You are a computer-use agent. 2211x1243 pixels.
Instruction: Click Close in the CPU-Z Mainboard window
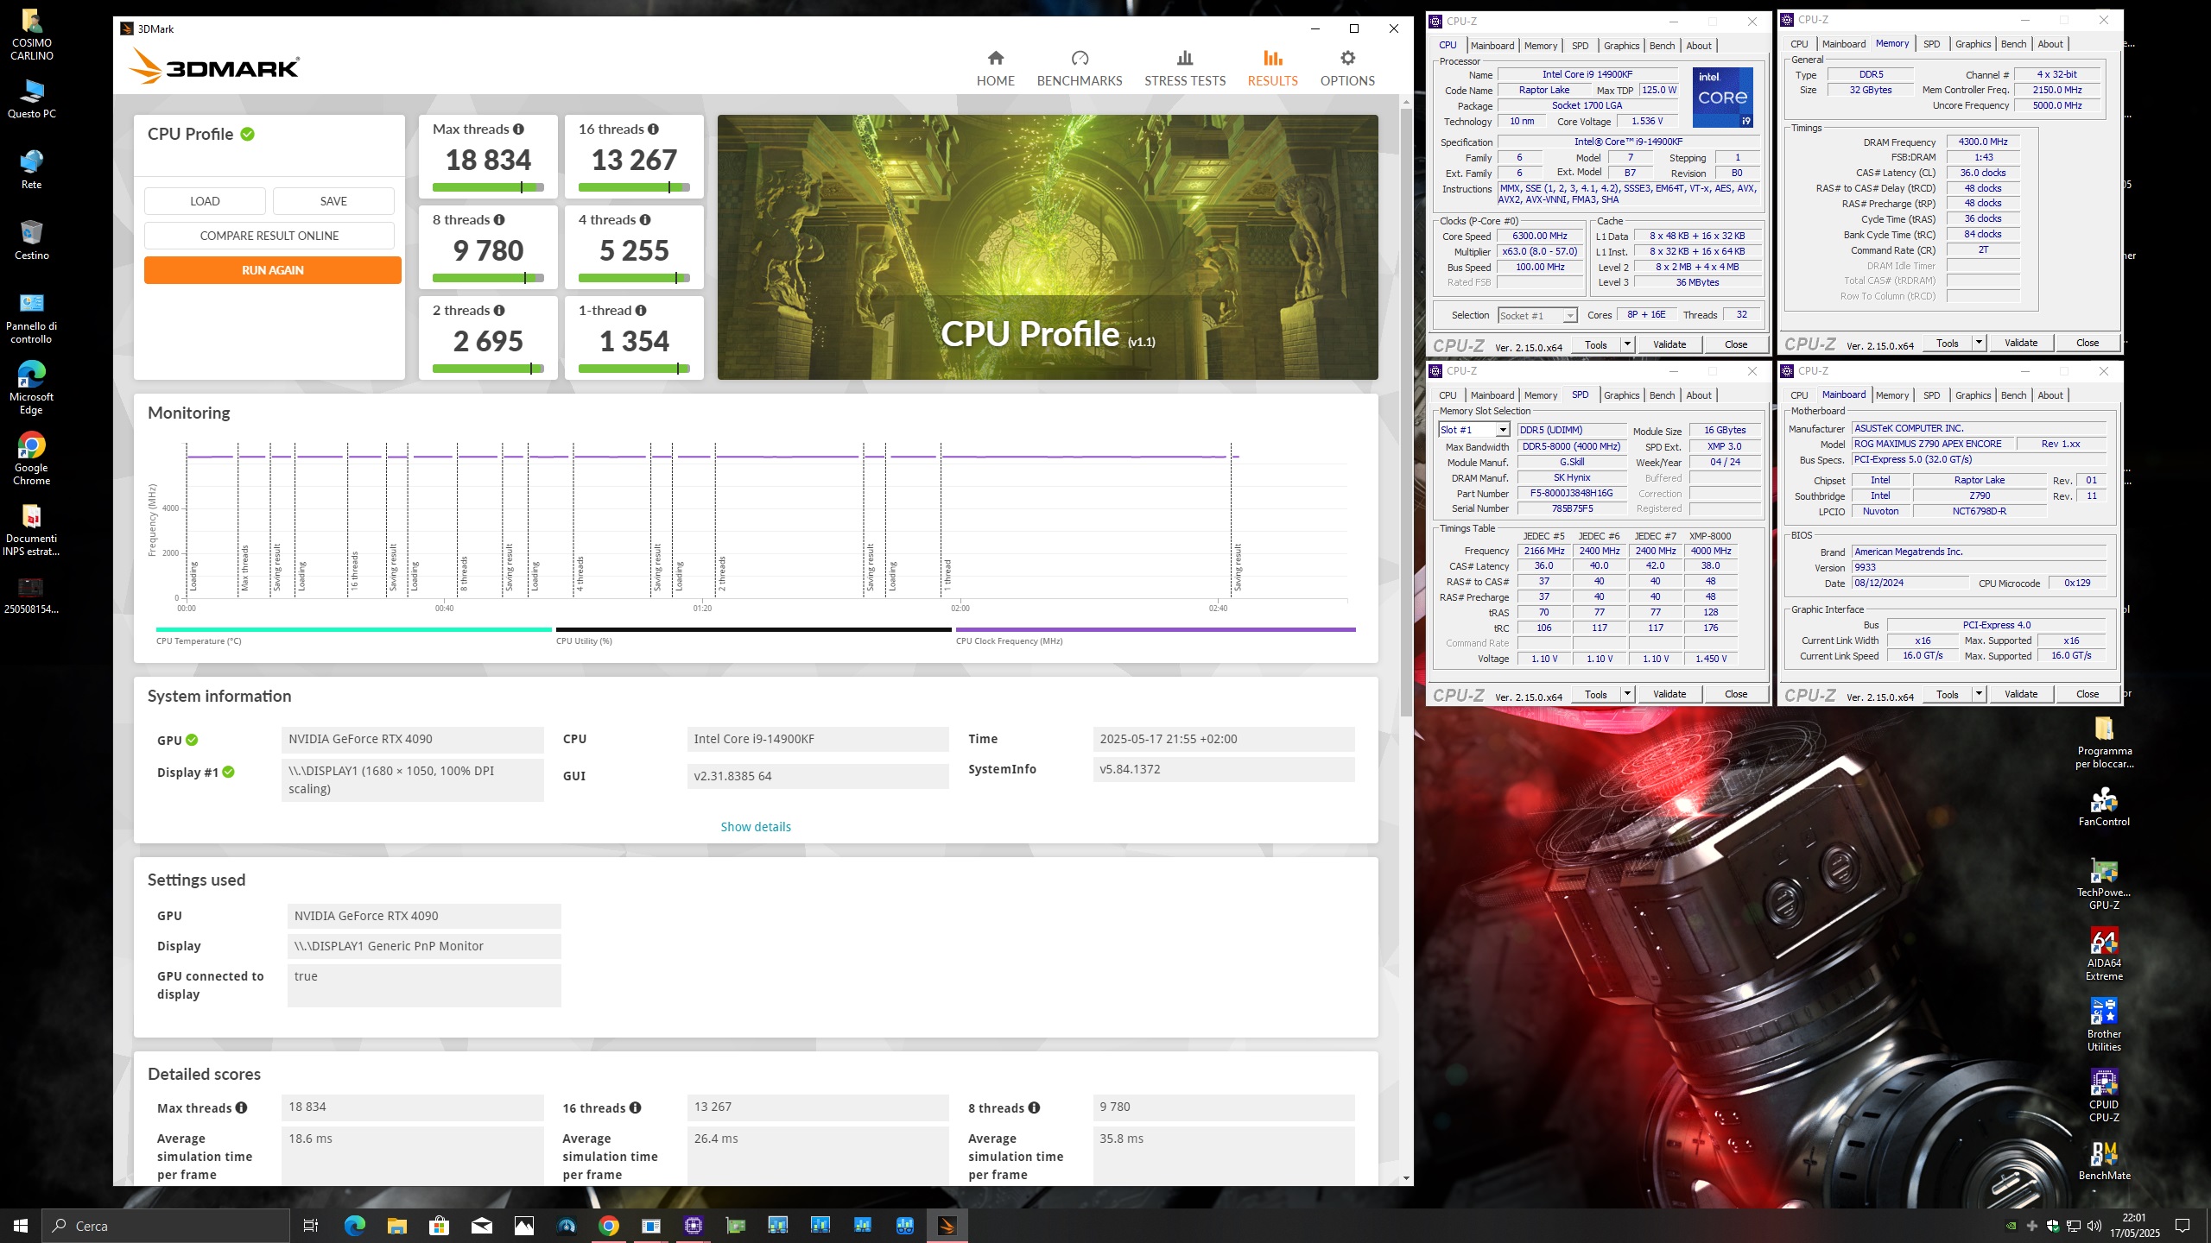2087,694
